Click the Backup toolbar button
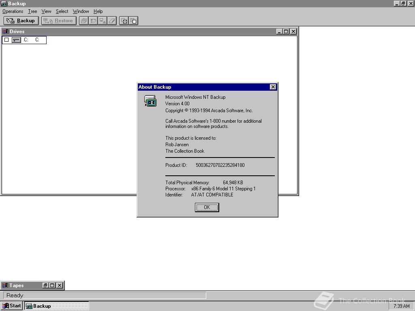 21,21
